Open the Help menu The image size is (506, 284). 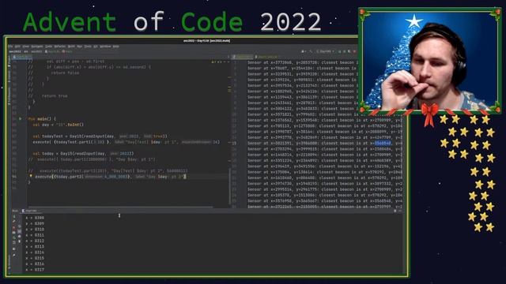click(116, 47)
